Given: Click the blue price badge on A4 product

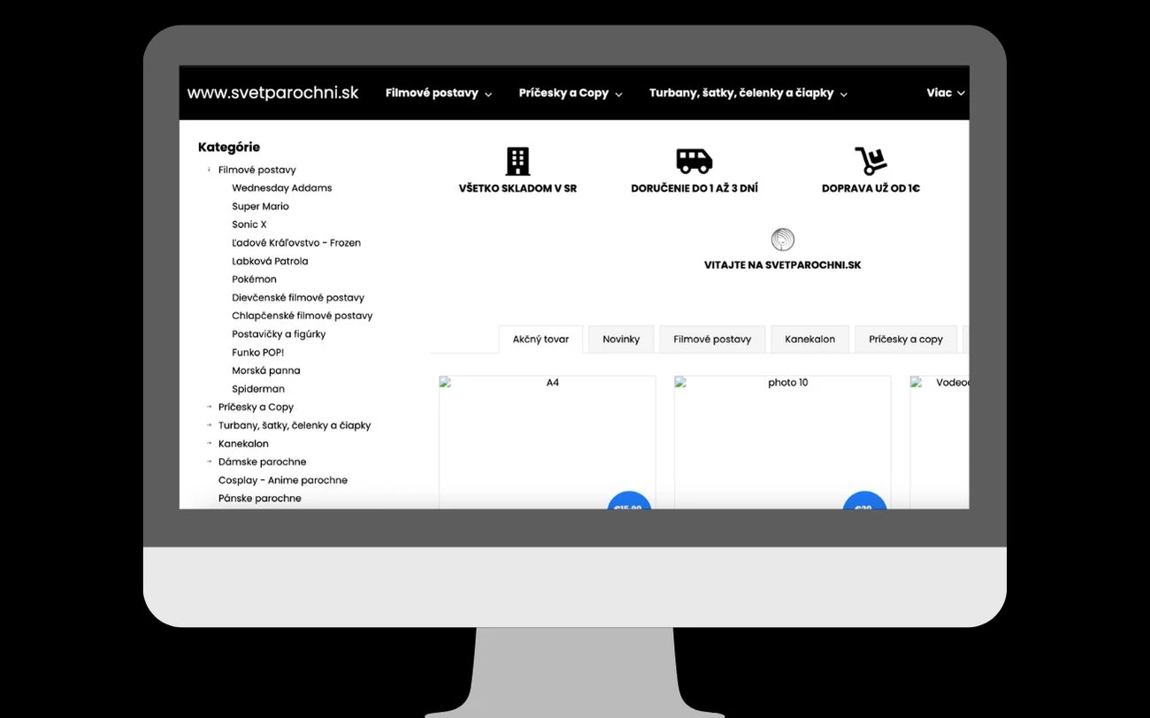Looking at the screenshot, I should (629, 500).
